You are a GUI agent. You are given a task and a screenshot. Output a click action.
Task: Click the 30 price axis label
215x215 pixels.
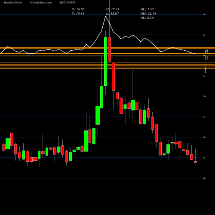pos(204,96)
